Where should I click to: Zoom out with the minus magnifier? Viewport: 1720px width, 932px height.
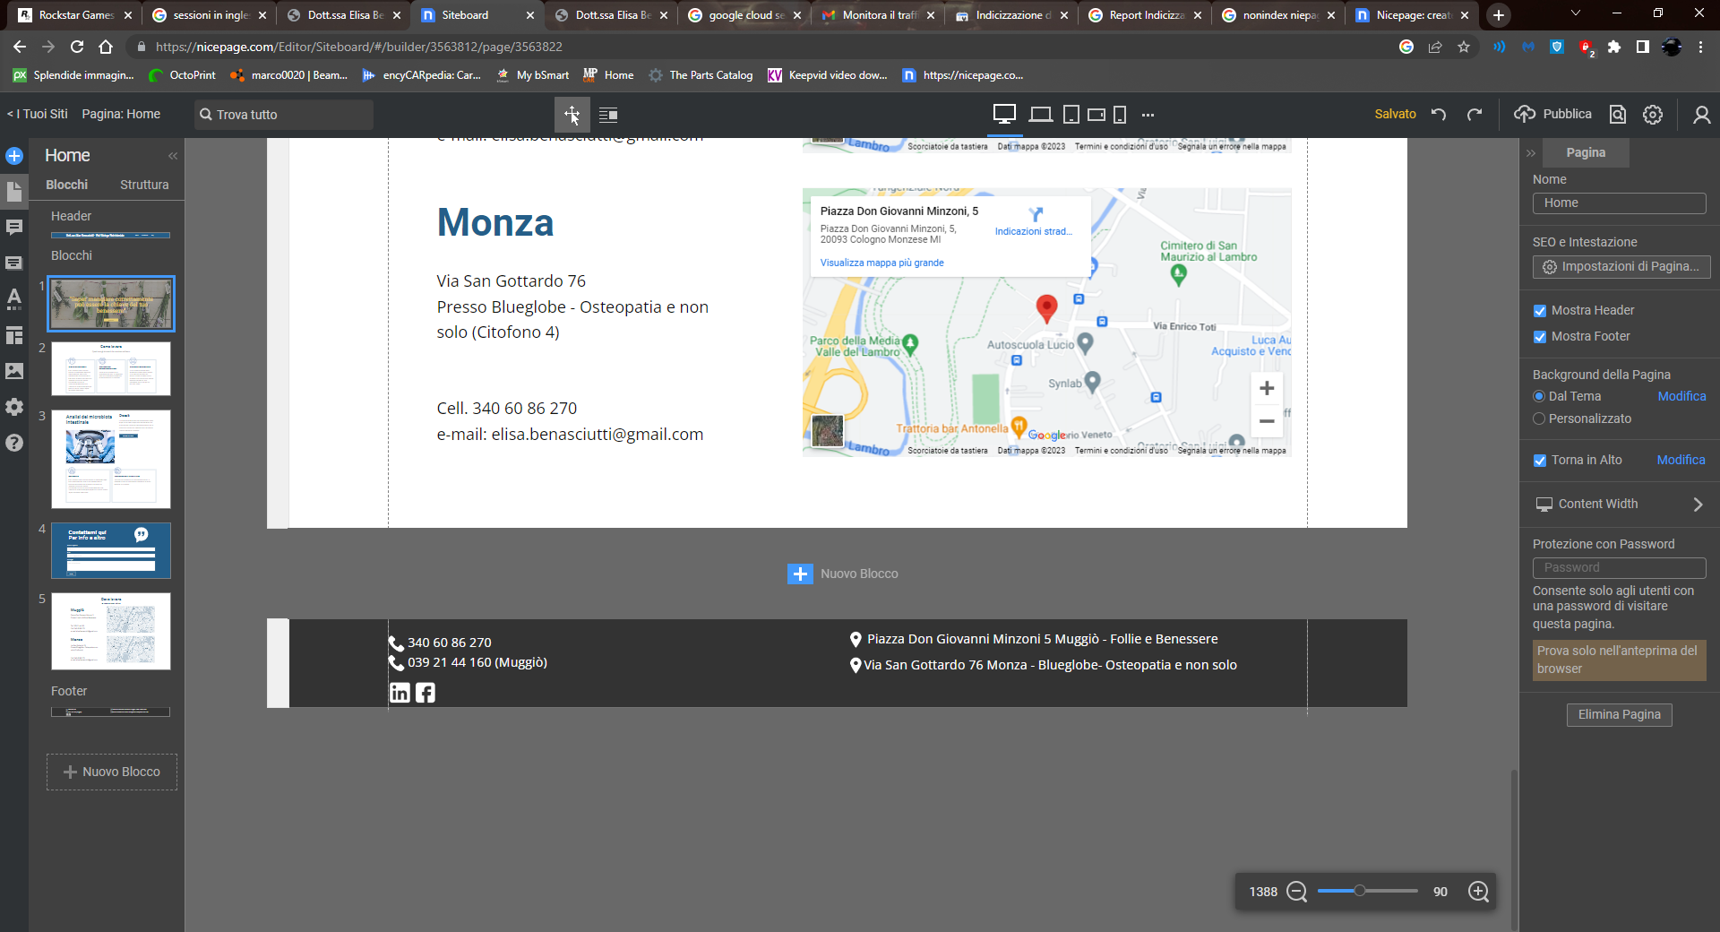[1296, 892]
